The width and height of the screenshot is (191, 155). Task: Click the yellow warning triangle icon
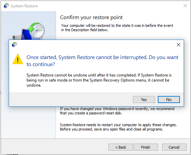(x=18, y=59)
